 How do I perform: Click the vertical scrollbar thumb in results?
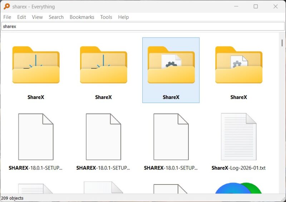[x=282, y=43]
